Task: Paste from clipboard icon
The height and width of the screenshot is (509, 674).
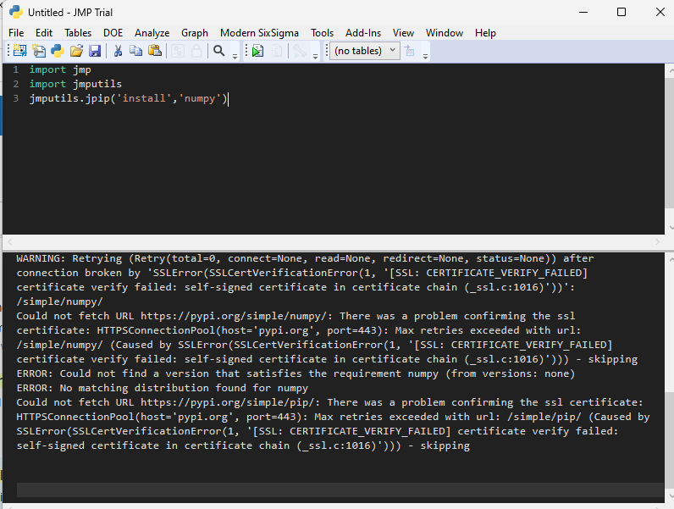Action: click(x=155, y=51)
